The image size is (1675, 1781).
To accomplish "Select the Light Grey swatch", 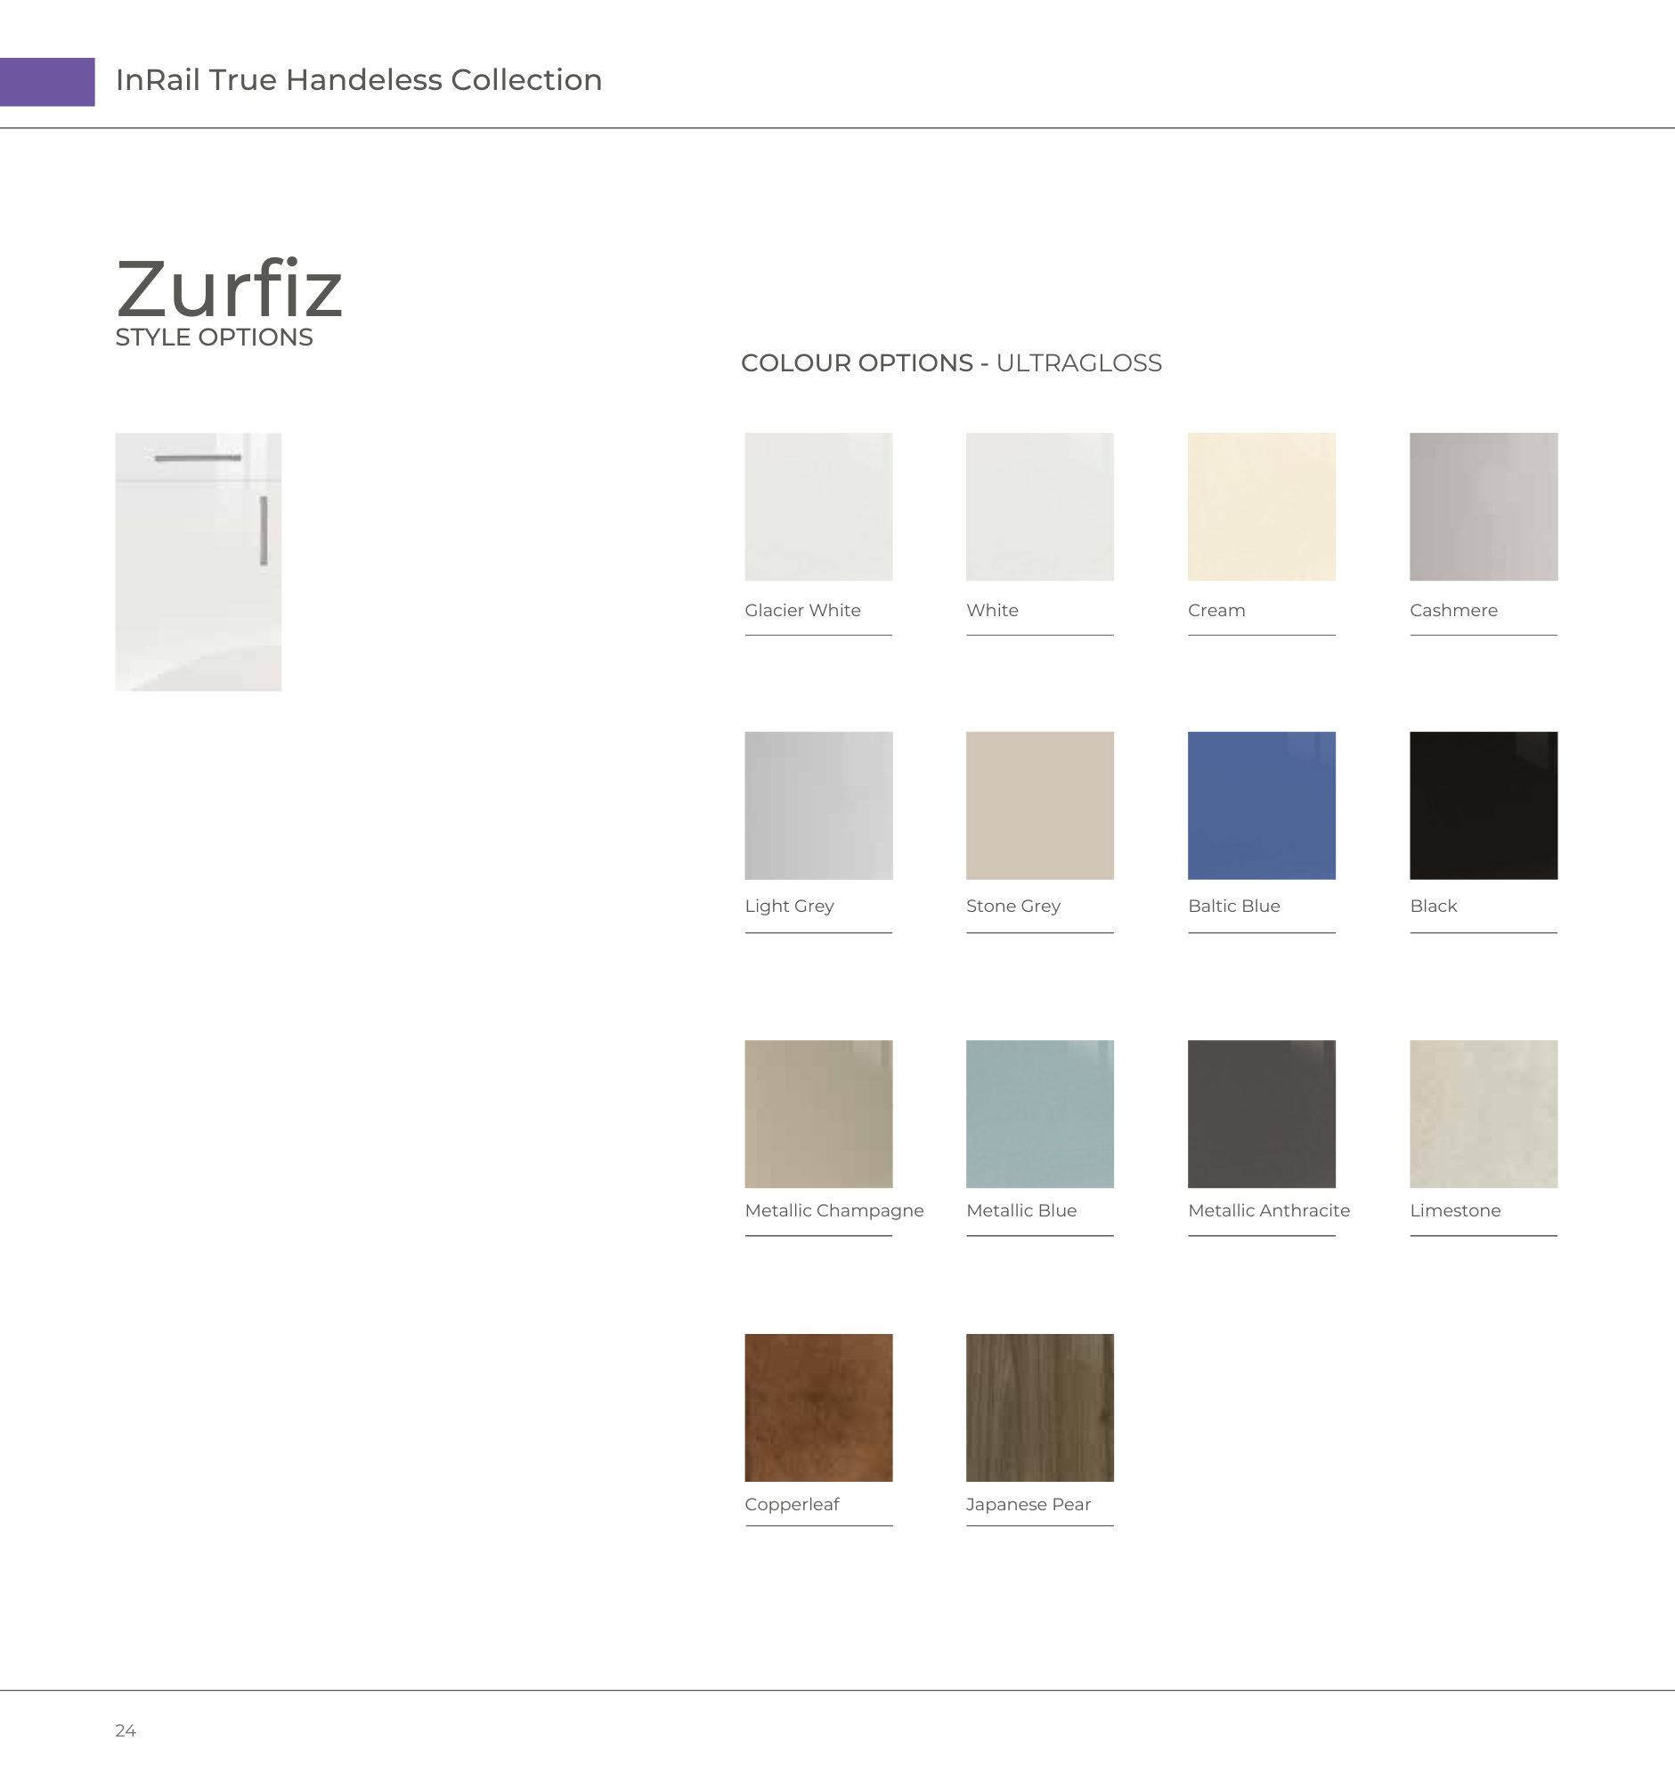I will [x=817, y=804].
